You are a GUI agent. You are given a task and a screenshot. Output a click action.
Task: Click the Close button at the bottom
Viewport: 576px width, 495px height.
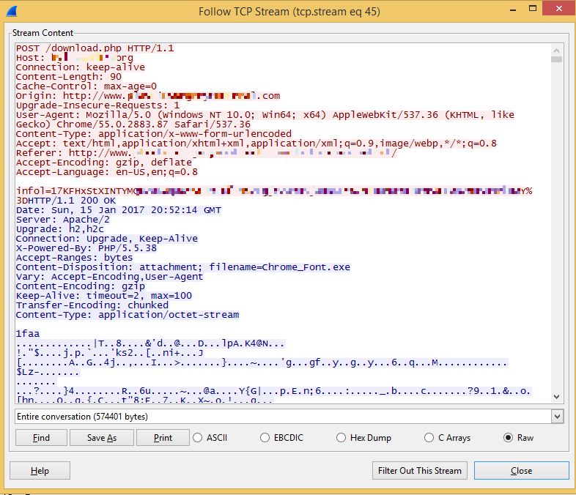click(521, 470)
